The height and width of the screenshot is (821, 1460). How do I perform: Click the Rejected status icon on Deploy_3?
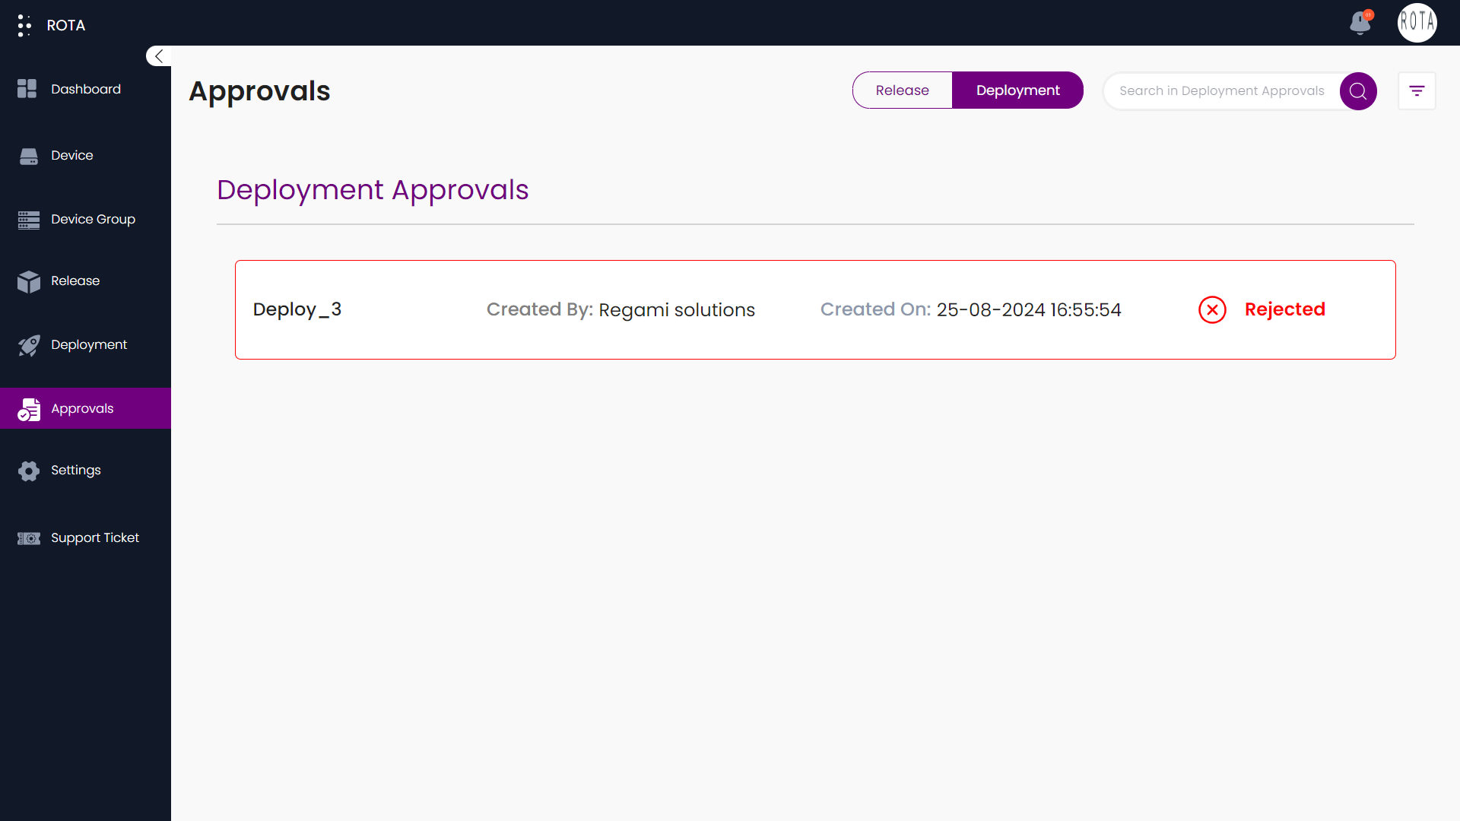point(1211,309)
